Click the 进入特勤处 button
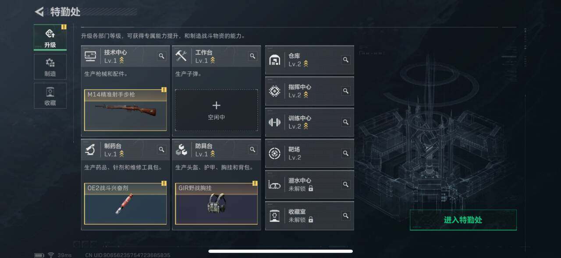 [x=463, y=220]
